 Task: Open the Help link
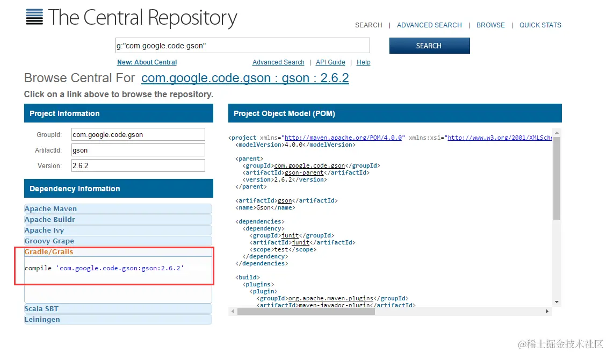click(364, 62)
